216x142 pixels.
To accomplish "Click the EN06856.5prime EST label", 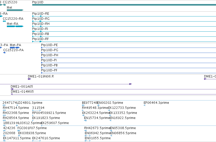I will pyautogui.click(x=123, y=133).
